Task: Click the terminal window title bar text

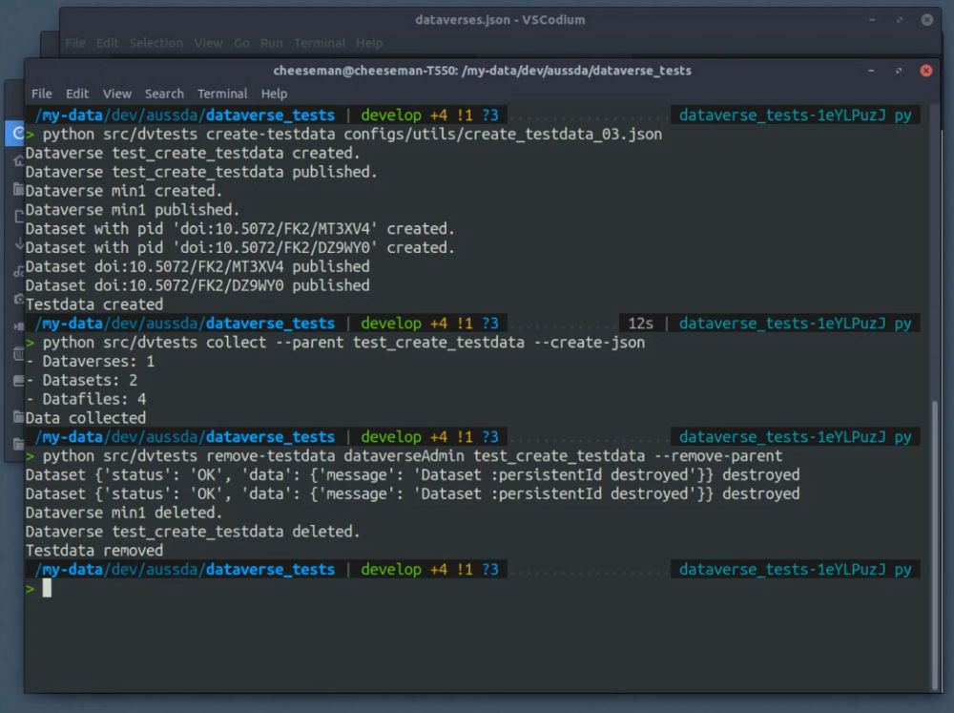Action: click(x=482, y=71)
